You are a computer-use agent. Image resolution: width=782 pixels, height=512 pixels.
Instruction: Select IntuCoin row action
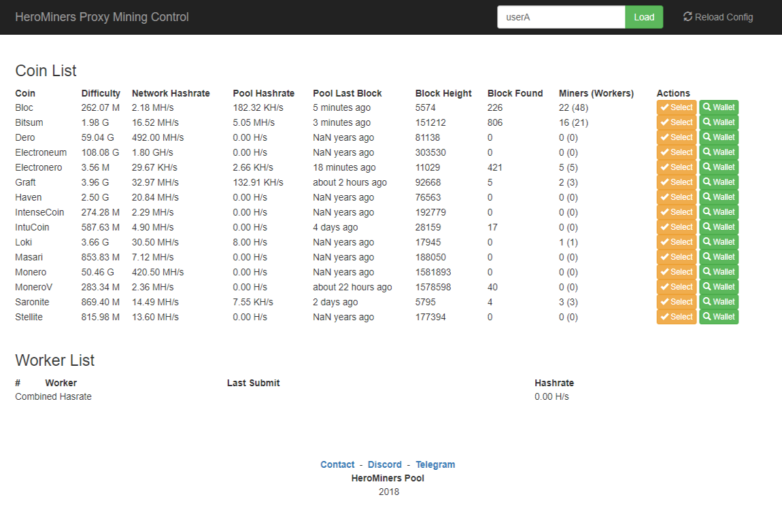tap(677, 227)
